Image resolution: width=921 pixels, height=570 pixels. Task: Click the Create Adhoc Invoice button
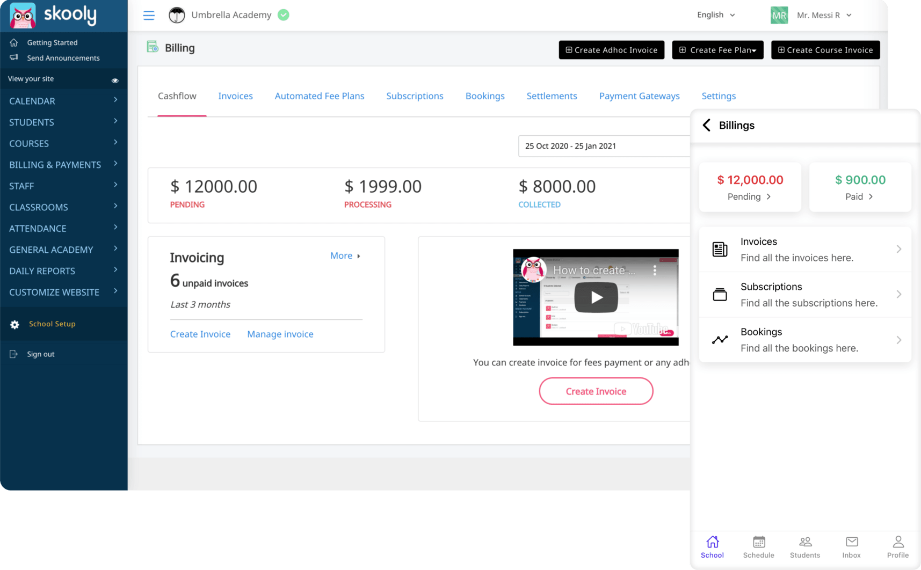(611, 49)
